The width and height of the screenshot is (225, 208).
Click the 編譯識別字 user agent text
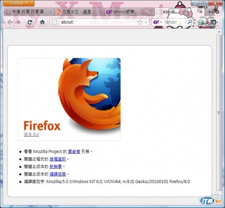tap(107, 182)
